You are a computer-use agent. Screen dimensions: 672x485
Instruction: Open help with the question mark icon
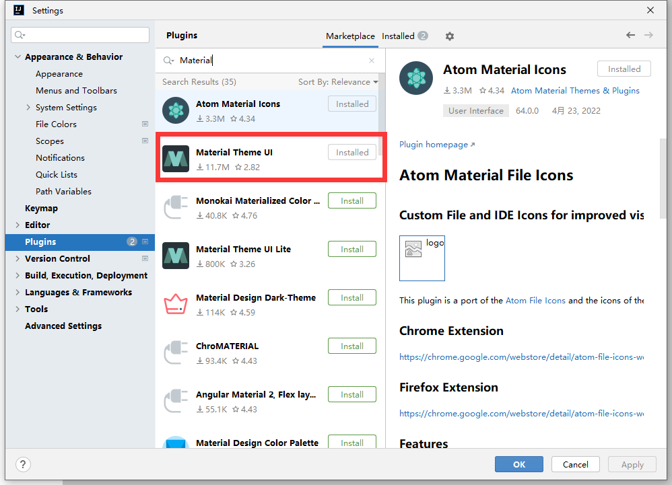click(x=23, y=464)
